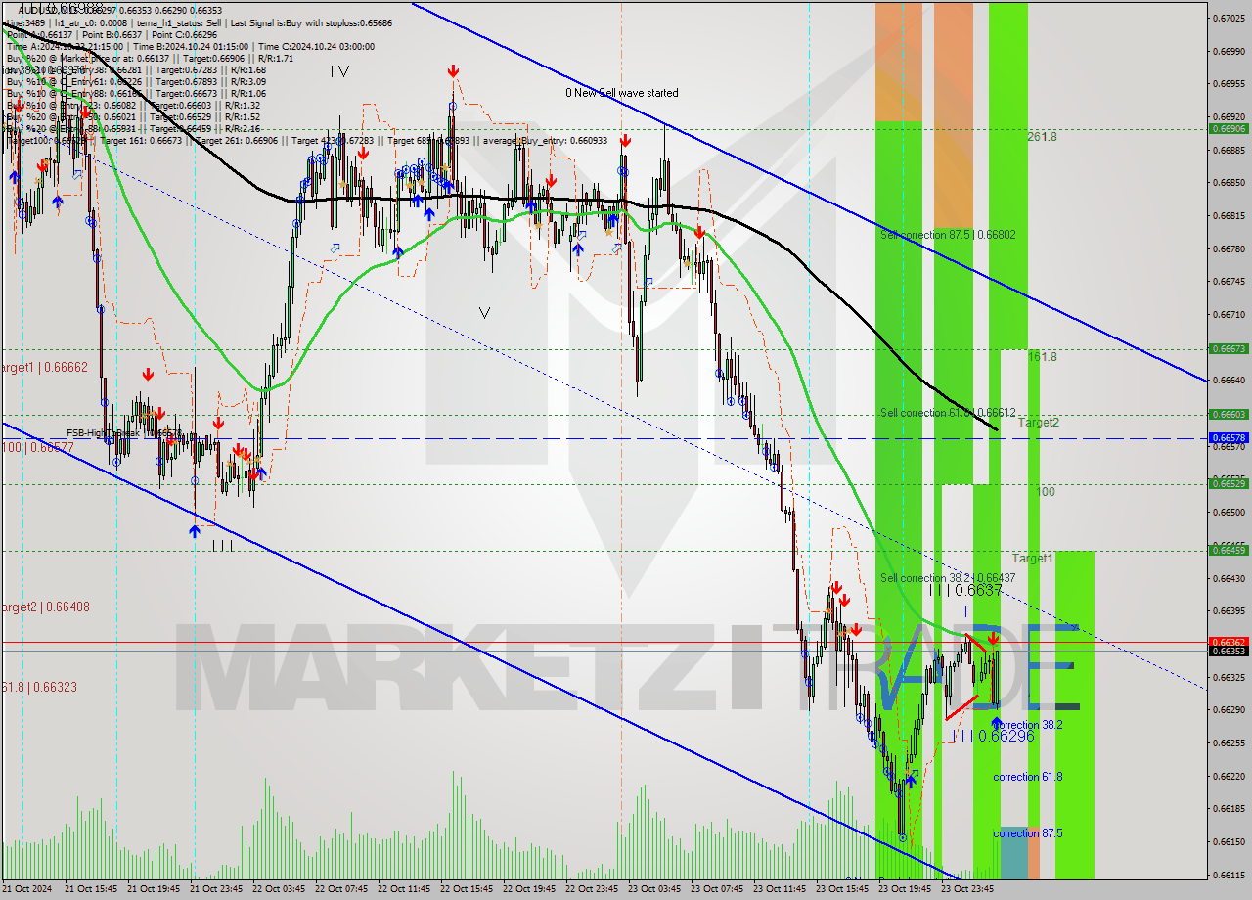Click the red down arrow above the 0.66362 line
The image size is (1252, 900).
point(993,639)
